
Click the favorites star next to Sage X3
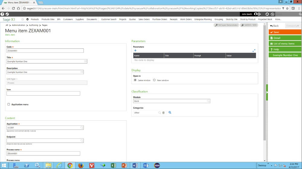tap(22, 19)
